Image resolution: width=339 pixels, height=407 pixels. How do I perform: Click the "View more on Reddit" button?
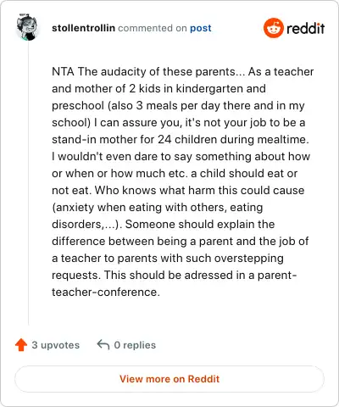pyautogui.click(x=169, y=379)
